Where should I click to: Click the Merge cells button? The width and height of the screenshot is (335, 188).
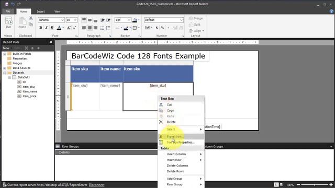(196, 19)
